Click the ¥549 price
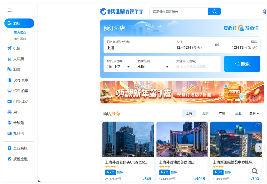Screen dimensions: 267x184 147,179
